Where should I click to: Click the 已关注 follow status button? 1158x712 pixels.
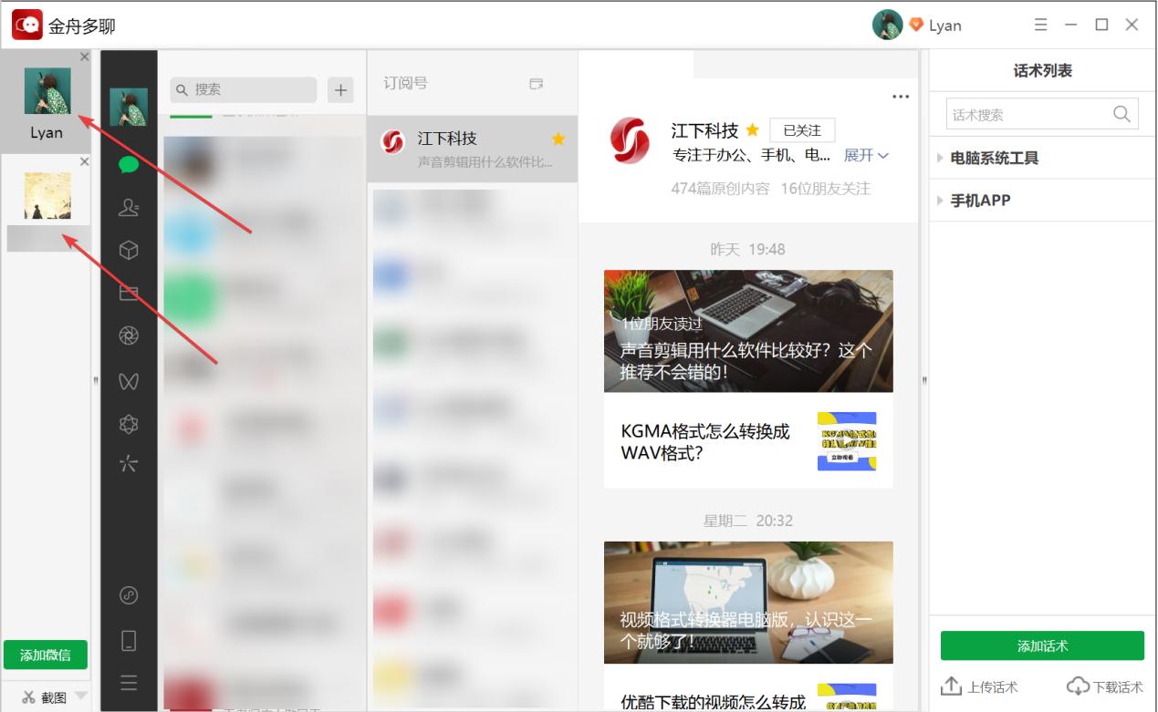(x=801, y=129)
